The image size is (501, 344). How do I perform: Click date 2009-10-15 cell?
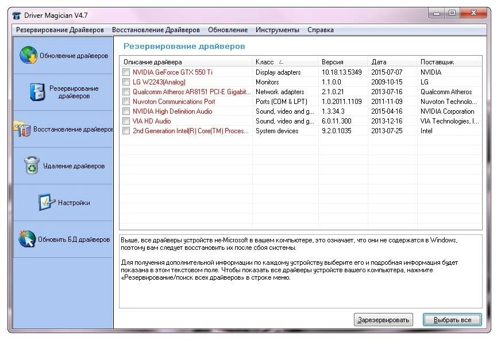point(387,82)
